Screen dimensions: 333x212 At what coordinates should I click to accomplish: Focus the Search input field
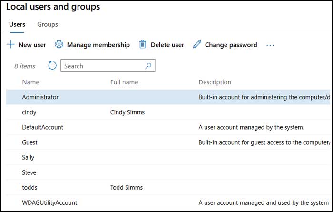tap(108, 66)
